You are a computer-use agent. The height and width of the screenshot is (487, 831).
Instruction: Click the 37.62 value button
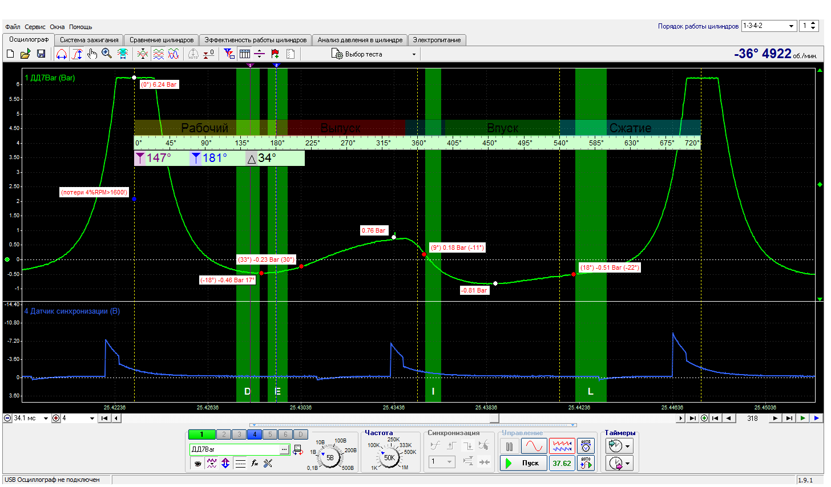[562, 463]
